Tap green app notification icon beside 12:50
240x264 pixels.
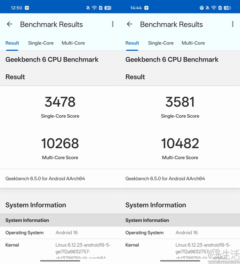click(27, 8)
